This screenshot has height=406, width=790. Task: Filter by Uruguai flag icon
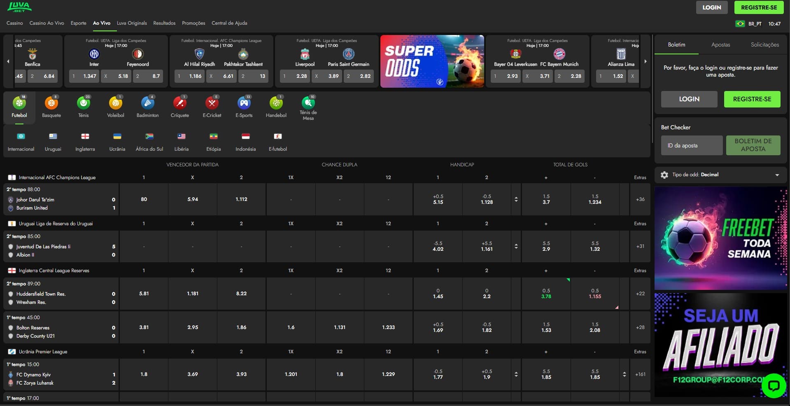pyautogui.click(x=53, y=136)
